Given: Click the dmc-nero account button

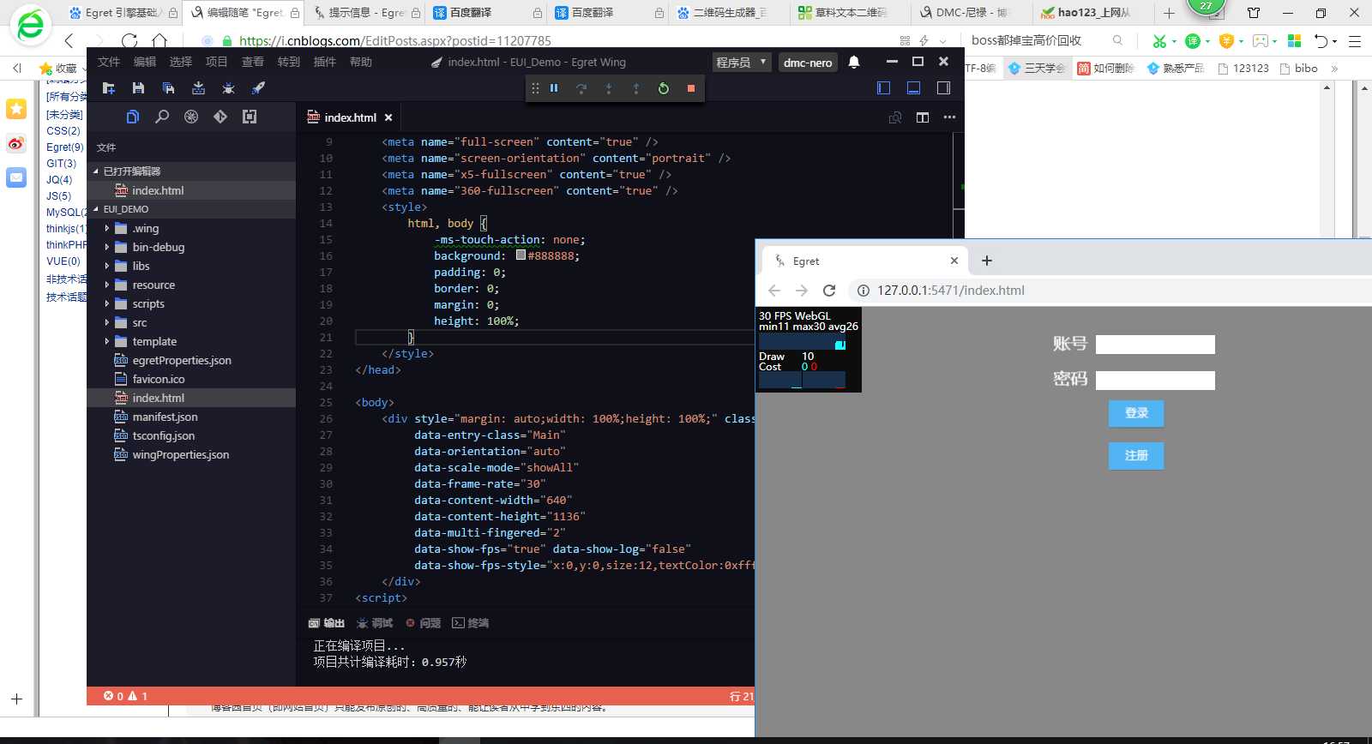Looking at the screenshot, I should click(x=808, y=62).
